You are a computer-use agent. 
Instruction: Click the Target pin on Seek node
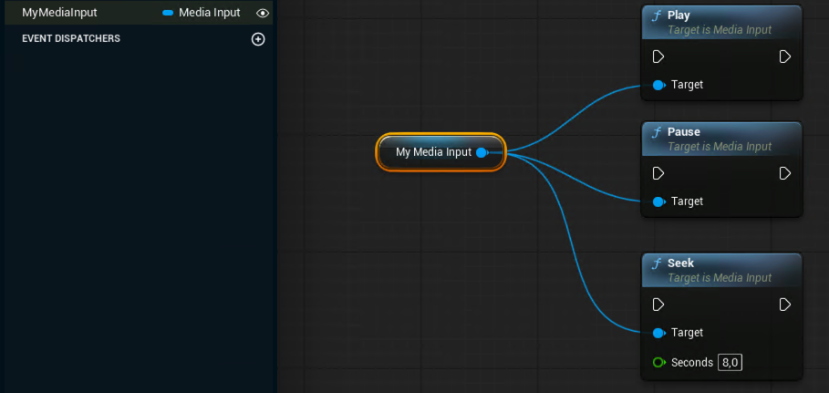point(658,333)
